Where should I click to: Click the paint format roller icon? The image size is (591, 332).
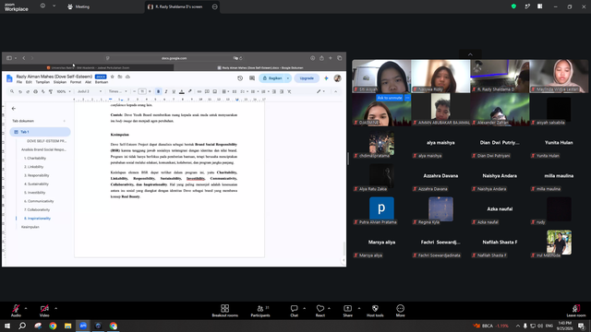51,91
